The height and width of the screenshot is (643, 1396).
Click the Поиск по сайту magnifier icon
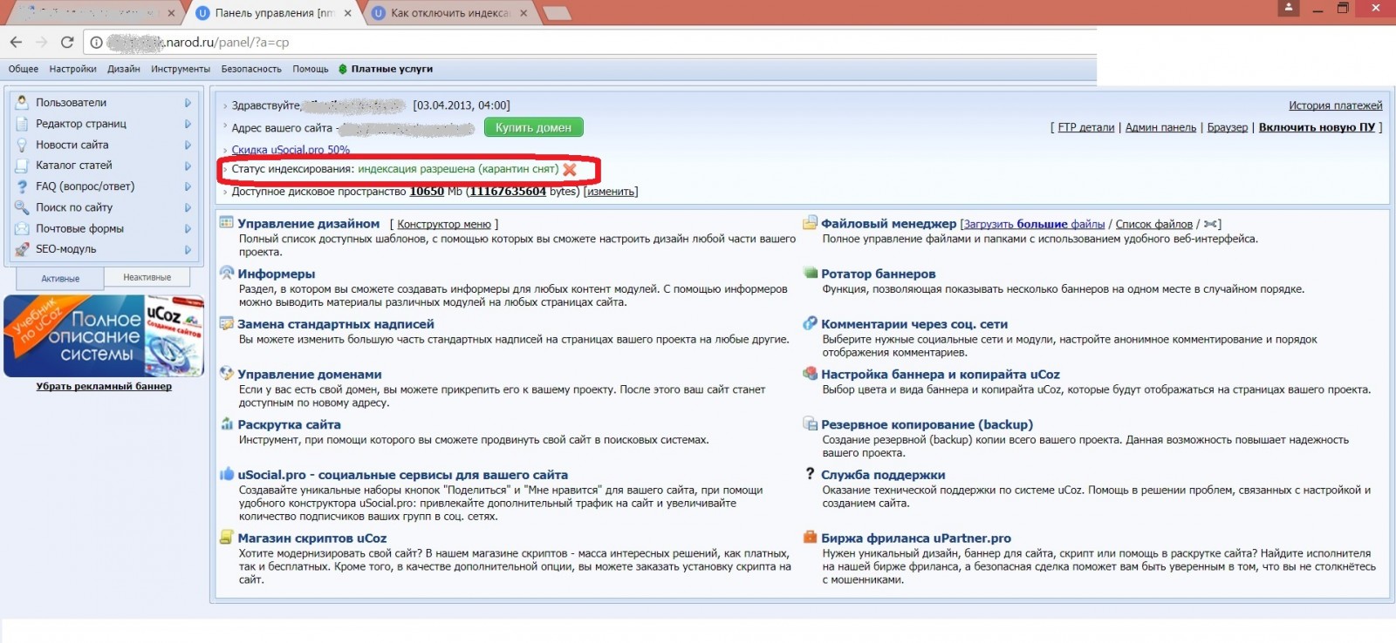(x=22, y=207)
